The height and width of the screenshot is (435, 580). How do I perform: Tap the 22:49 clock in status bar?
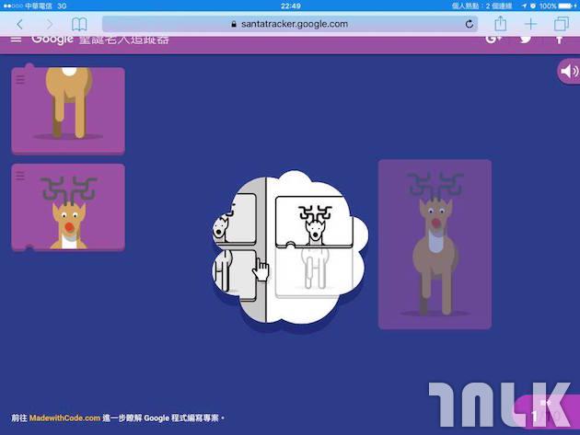pos(291,6)
